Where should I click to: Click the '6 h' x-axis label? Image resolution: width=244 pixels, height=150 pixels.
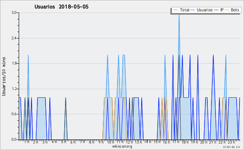coord(73,142)
